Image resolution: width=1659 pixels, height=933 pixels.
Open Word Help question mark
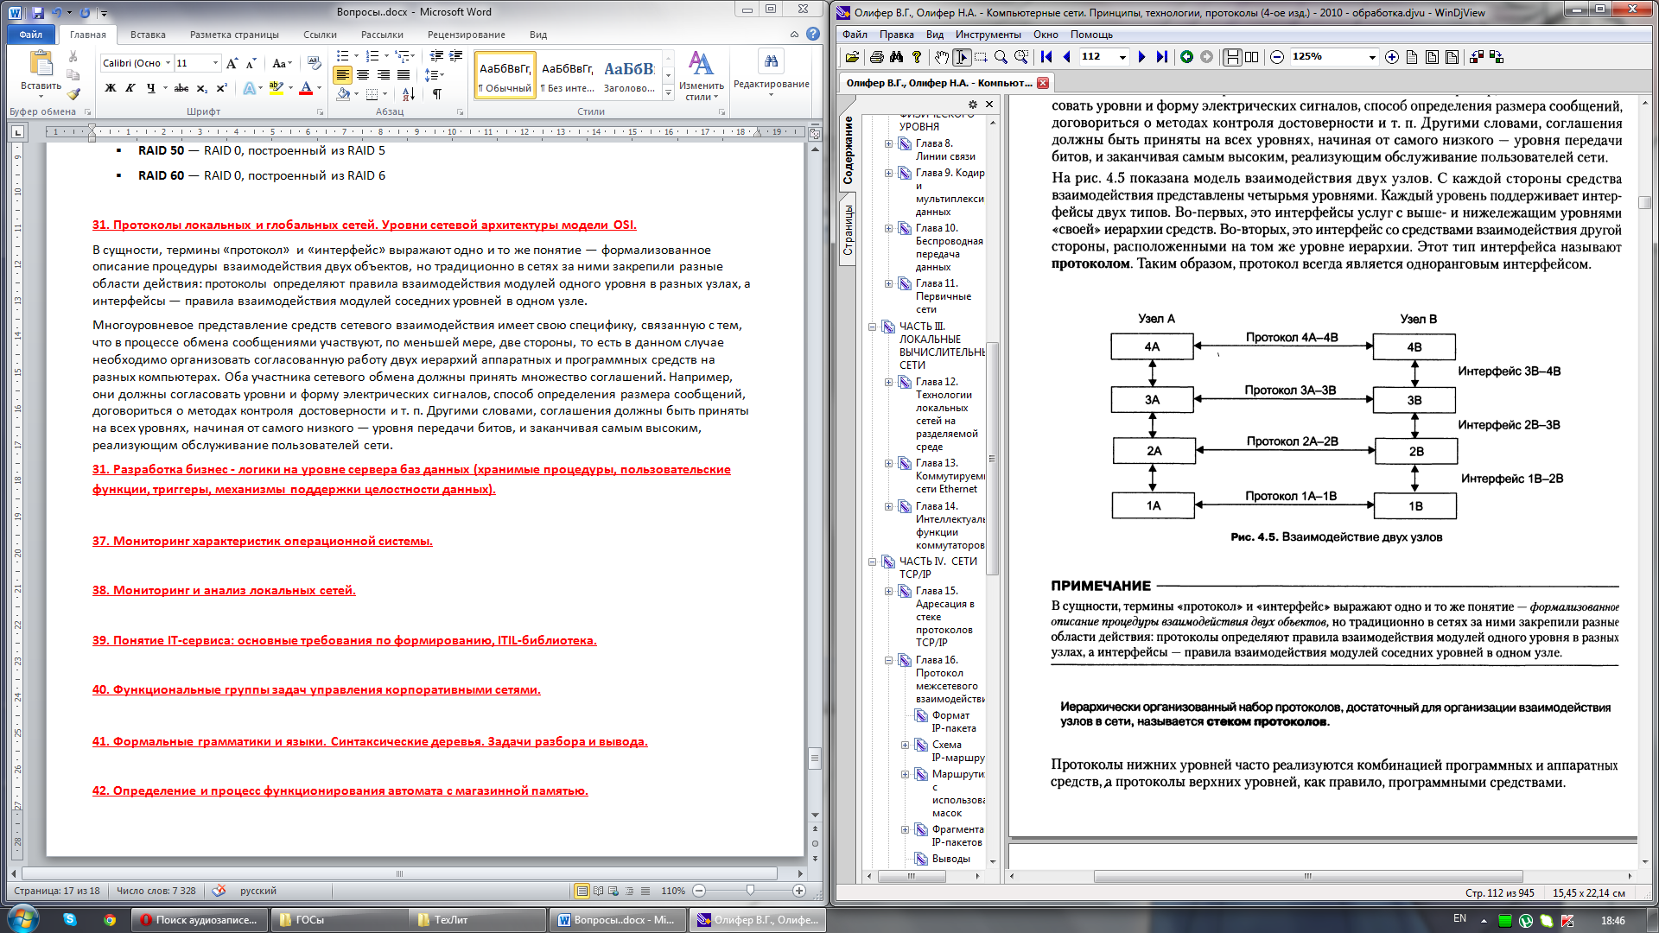click(813, 34)
